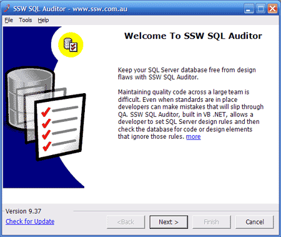Open the Help menu
The height and width of the screenshot is (237, 281).
[43, 20]
